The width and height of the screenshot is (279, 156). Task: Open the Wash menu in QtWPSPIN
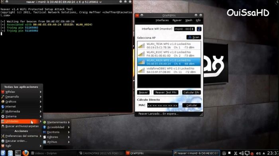pos(189,20)
